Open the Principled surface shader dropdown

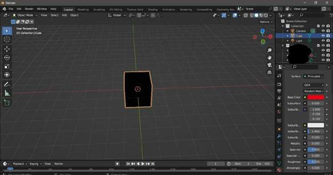[x=313, y=76]
